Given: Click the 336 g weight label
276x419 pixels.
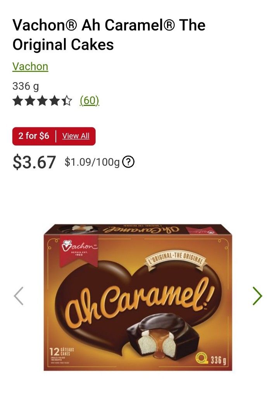Looking at the screenshot, I should [26, 86].
